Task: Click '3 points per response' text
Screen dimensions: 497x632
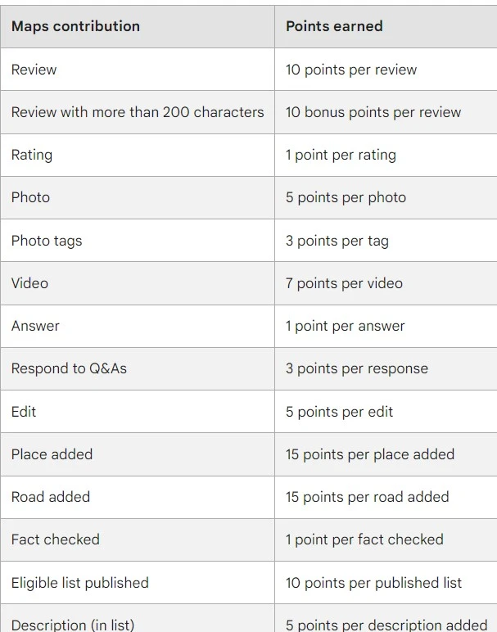Action: 357,368
